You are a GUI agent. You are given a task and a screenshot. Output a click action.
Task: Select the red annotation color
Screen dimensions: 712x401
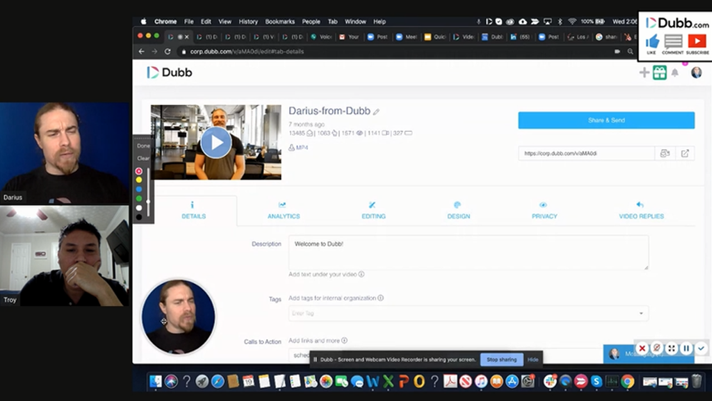click(x=139, y=171)
